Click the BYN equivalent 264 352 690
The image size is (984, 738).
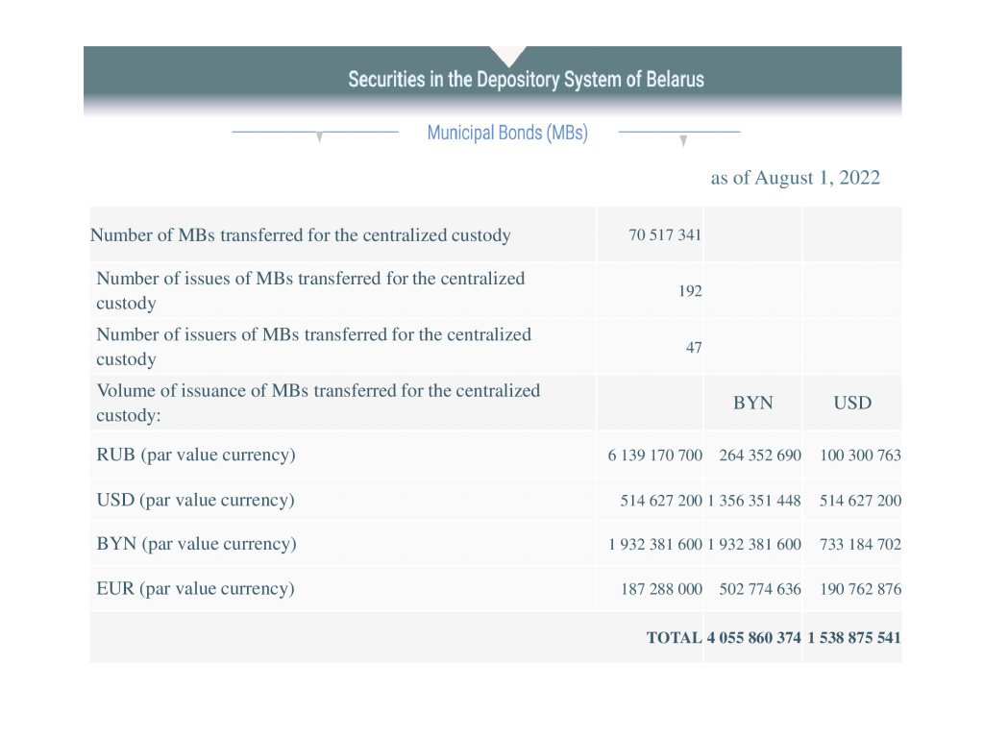(x=760, y=455)
